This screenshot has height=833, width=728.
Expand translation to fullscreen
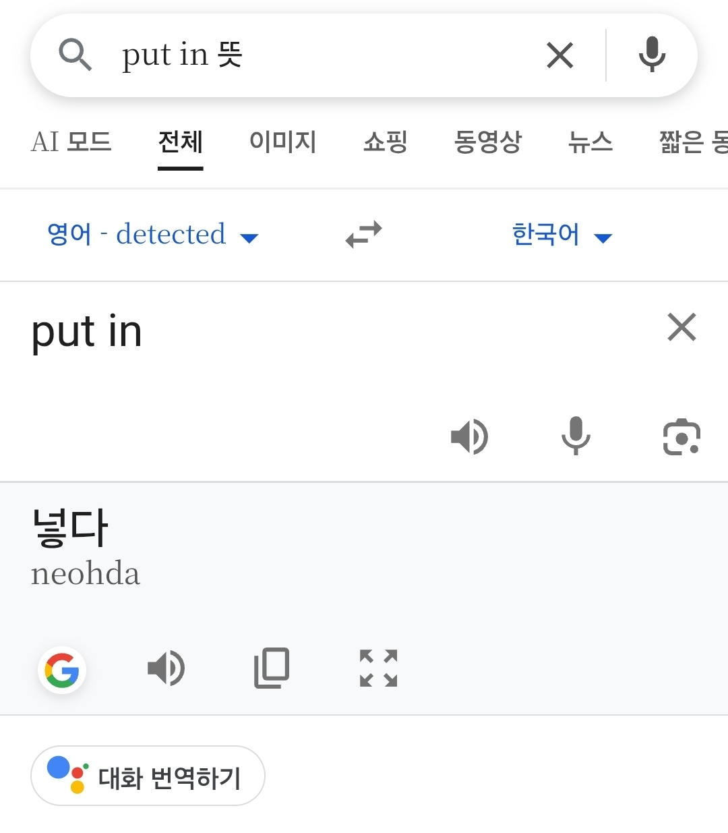378,668
